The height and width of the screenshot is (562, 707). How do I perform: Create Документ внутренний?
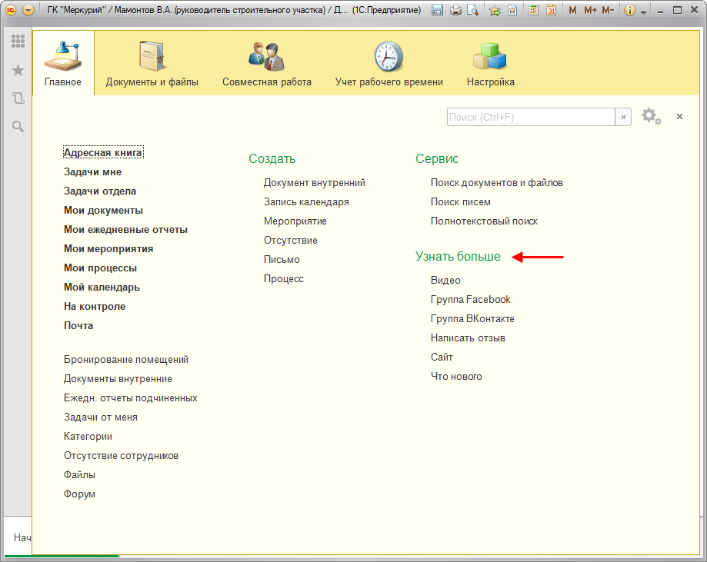tap(315, 183)
